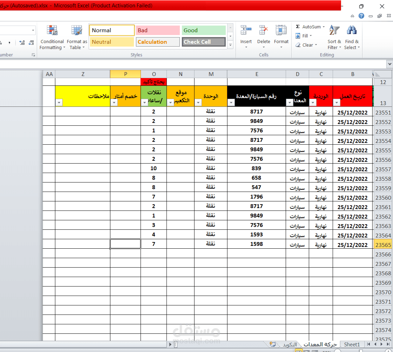Apply the Calculation cell style

(x=158, y=42)
